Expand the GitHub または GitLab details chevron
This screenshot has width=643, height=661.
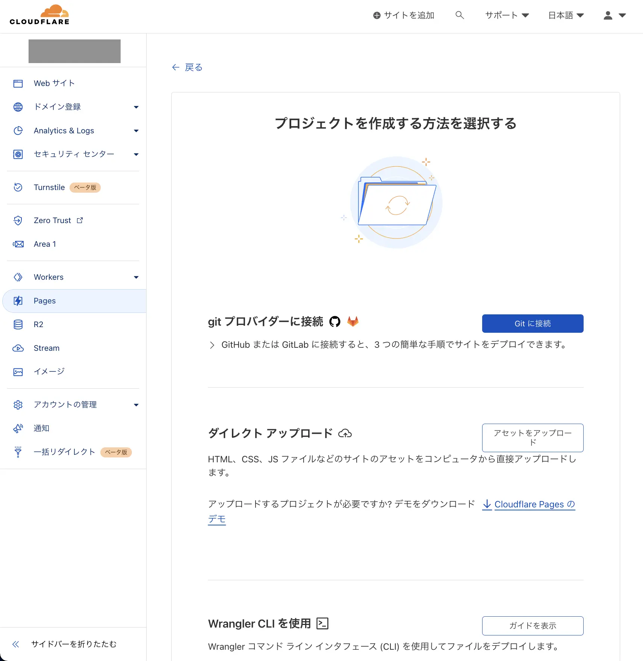212,345
